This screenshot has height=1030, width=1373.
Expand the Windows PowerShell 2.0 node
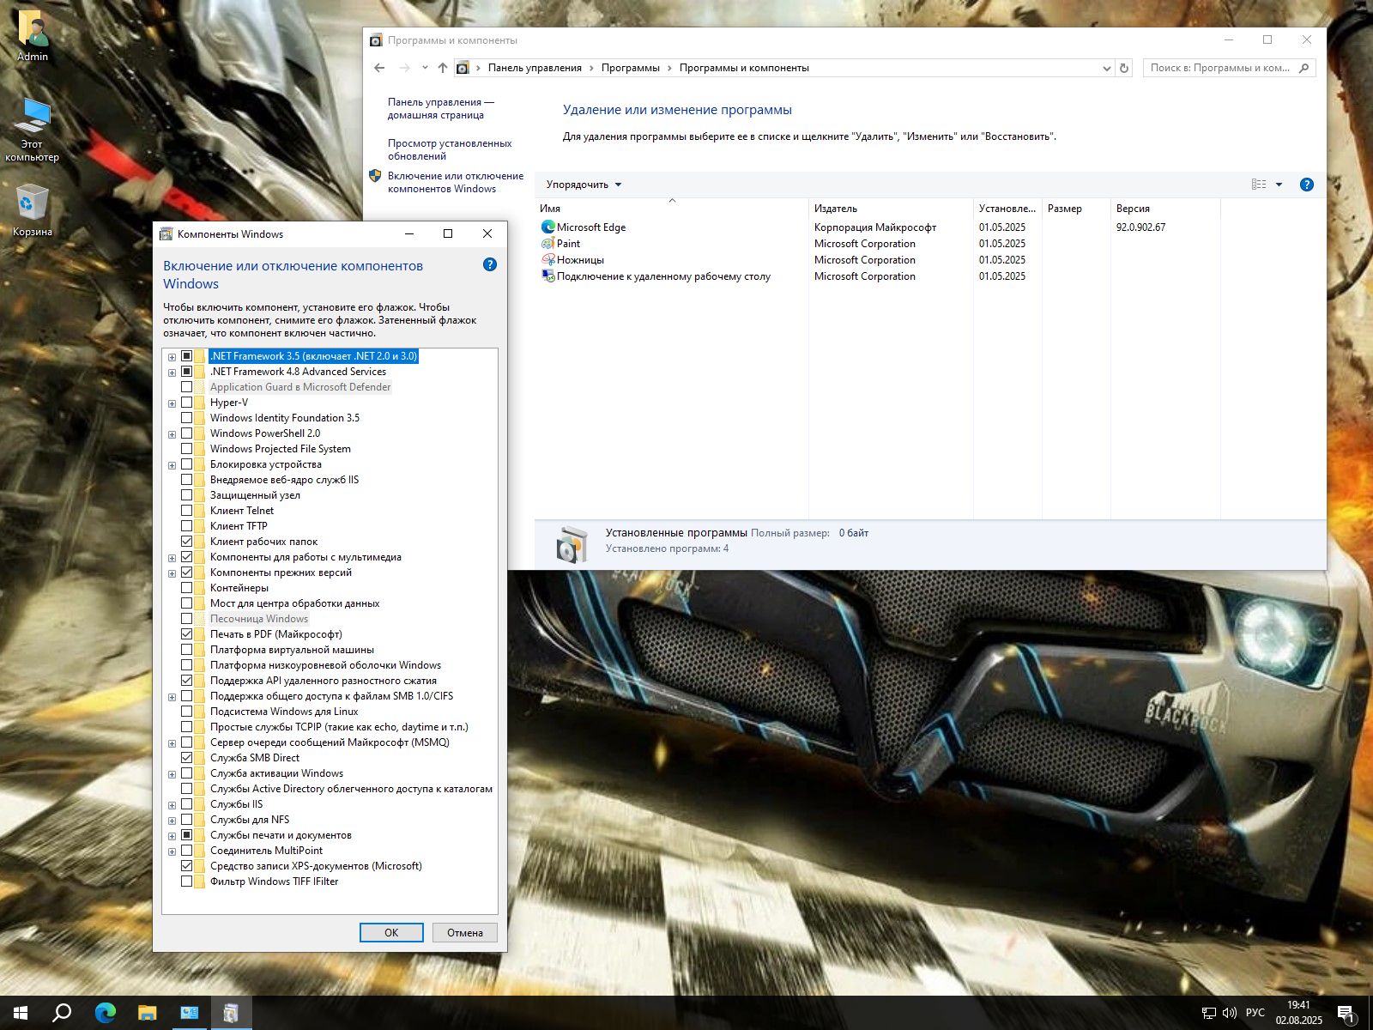tap(172, 434)
